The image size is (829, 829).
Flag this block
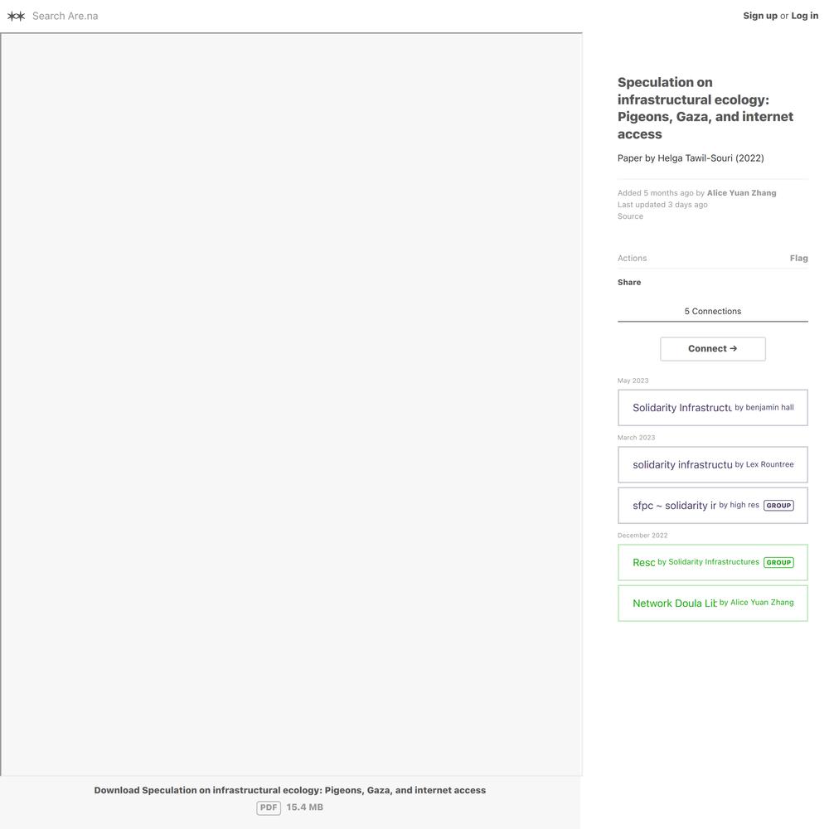798,258
